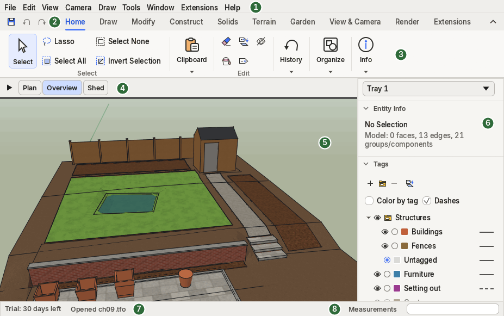Open the File menu
The height and width of the screenshot is (316, 504).
tap(10, 8)
